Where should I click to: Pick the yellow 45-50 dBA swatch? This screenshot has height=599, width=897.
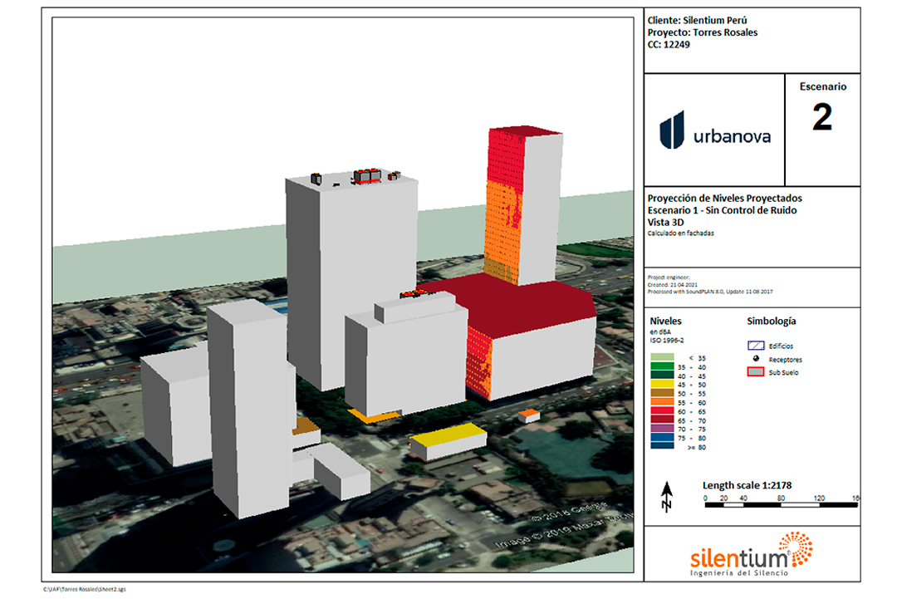coord(662,384)
